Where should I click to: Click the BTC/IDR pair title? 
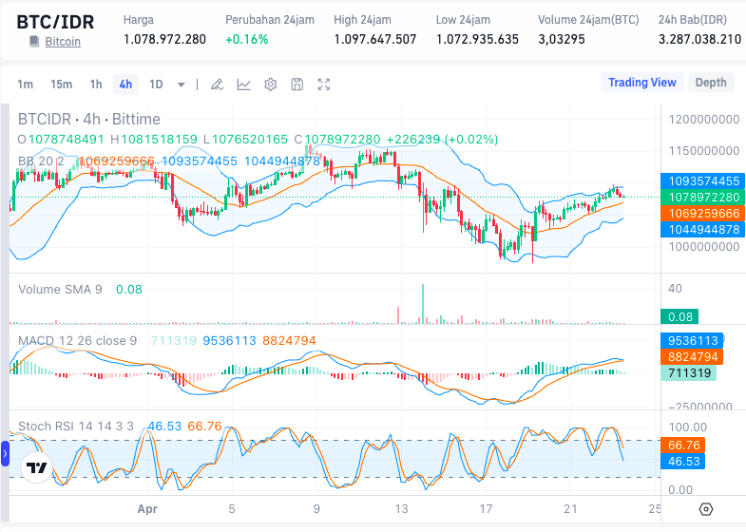pyautogui.click(x=55, y=22)
